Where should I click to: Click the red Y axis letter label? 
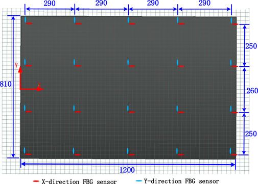tap(16, 65)
